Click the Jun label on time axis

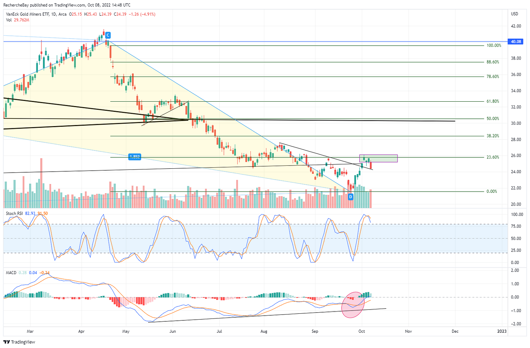point(173,331)
